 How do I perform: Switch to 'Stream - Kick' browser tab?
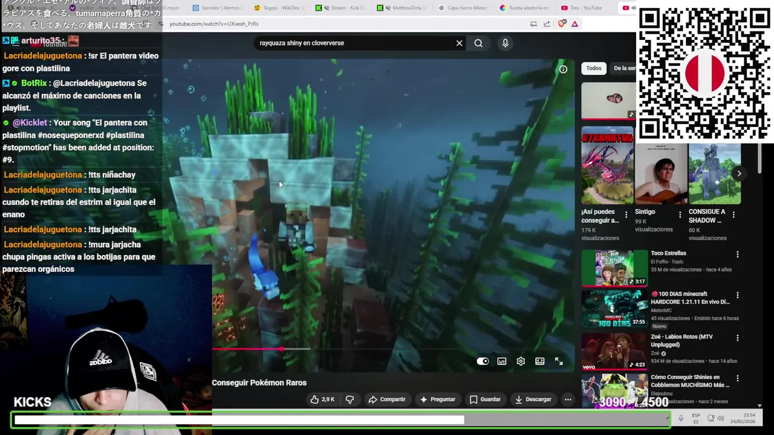[340, 8]
